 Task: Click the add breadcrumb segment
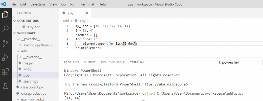click(66, 21)
